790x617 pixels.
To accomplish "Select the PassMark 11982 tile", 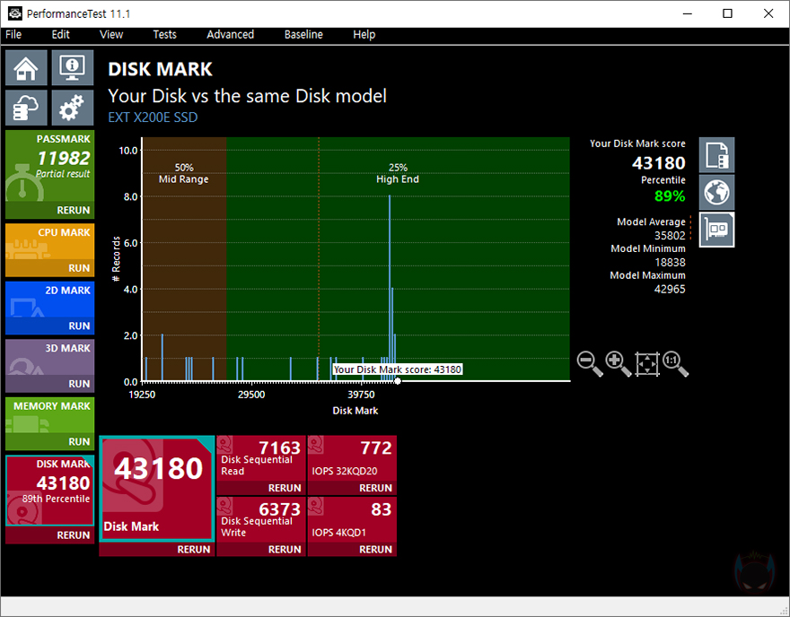I will pos(50,166).
